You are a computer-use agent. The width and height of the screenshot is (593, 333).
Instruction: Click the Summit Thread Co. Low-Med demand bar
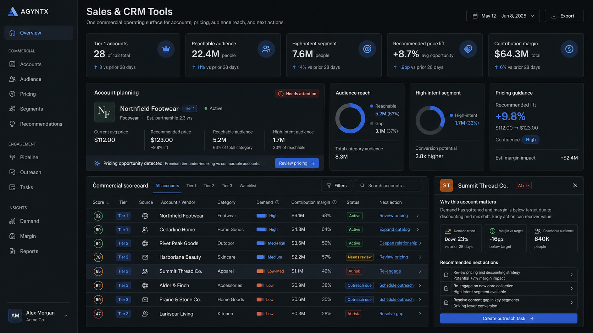tap(260, 271)
